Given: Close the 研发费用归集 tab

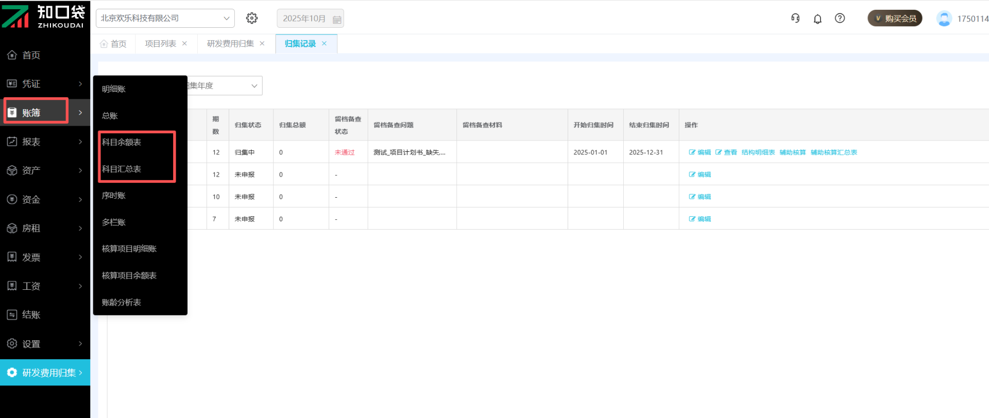Looking at the screenshot, I should coord(262,44).
